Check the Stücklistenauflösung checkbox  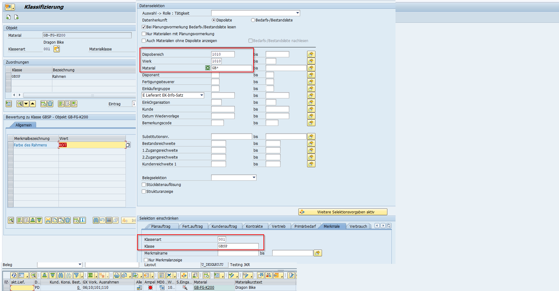coord(144,185)
